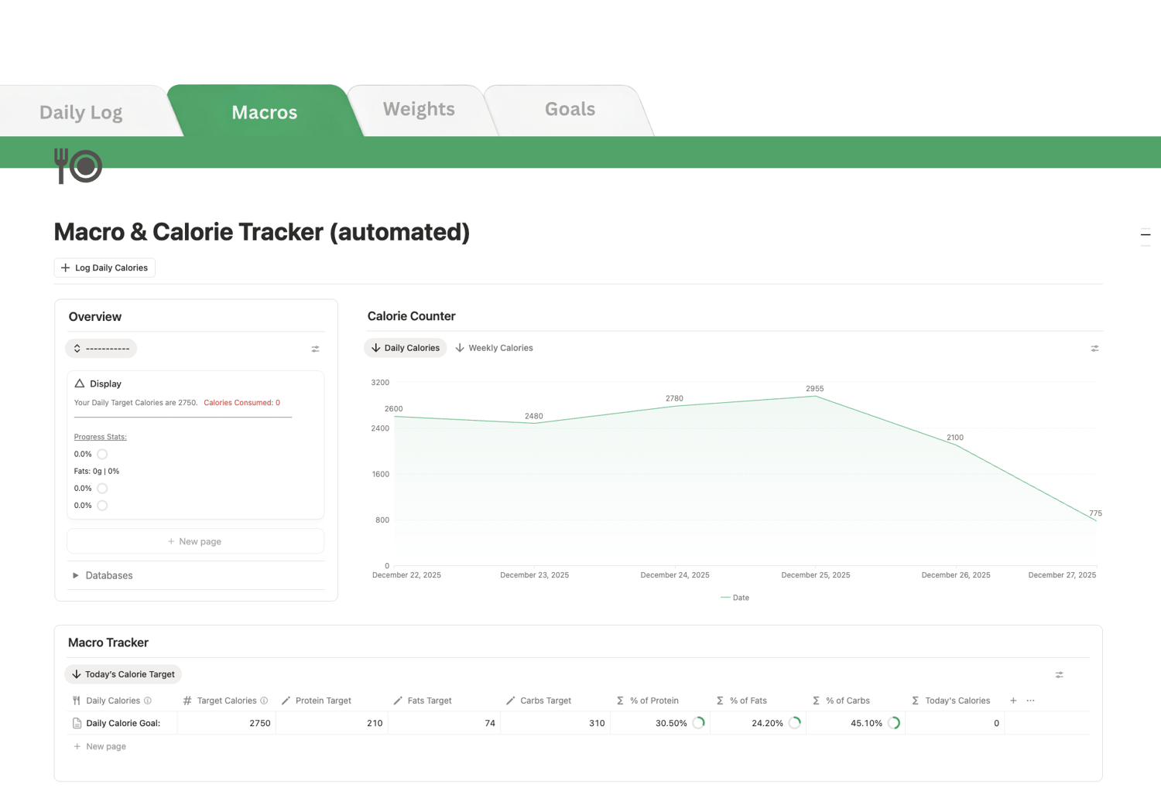Switch to the Daily Log tab
The image size is (1161, 791).
click(x=81, y=112)
